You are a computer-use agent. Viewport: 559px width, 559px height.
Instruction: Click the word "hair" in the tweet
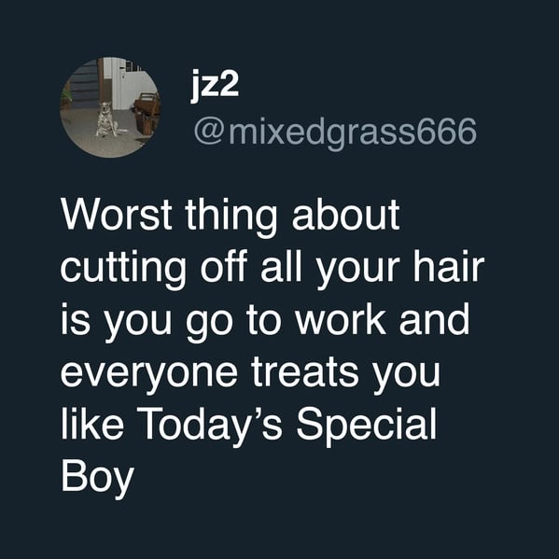click(449, 268)
